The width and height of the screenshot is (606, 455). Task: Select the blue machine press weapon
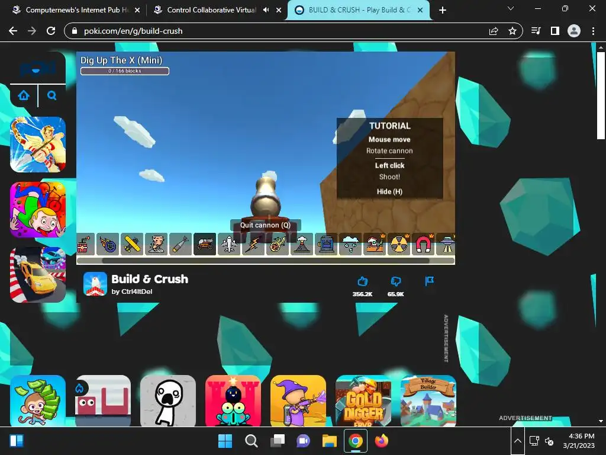[x=326, y=244]
